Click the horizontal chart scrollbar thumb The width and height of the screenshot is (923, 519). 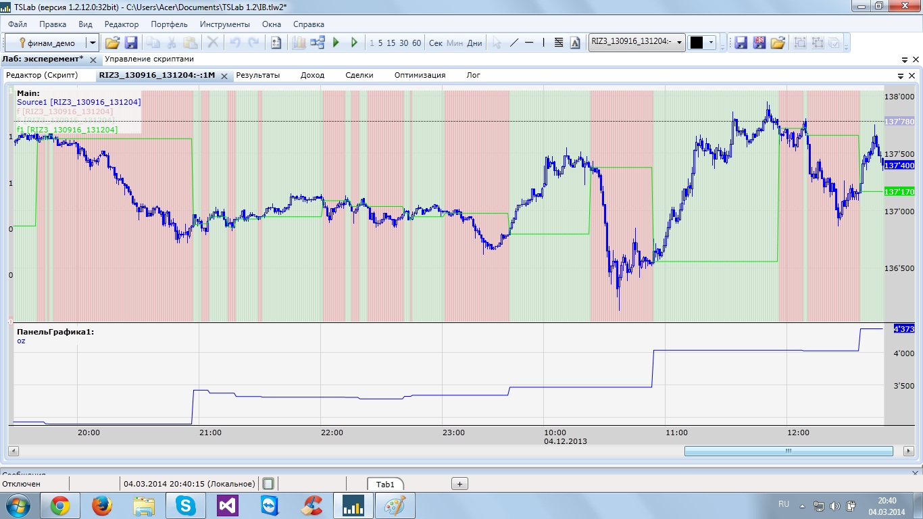(788, 451)
